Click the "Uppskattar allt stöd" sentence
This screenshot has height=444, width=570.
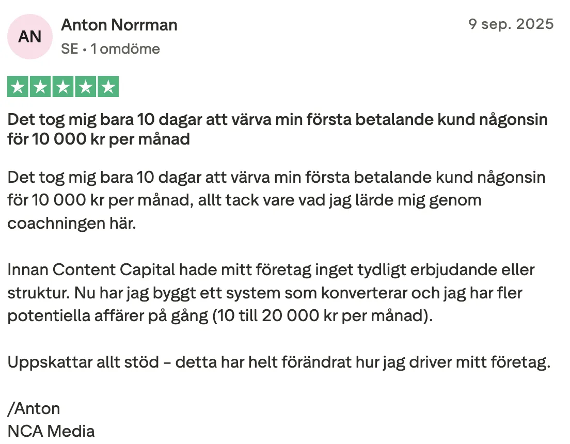(x=83, y=362)
